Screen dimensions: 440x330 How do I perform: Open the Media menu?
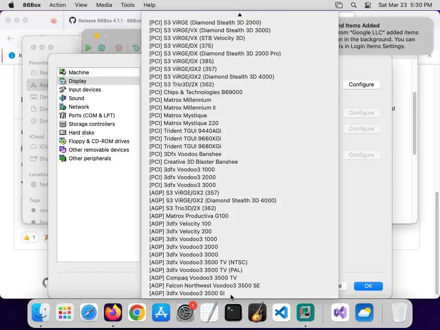104,5
